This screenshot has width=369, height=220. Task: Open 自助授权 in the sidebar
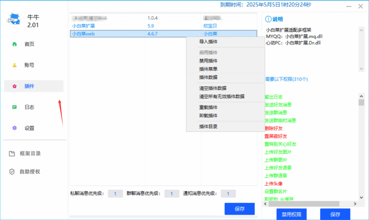(x=30, y=171)
